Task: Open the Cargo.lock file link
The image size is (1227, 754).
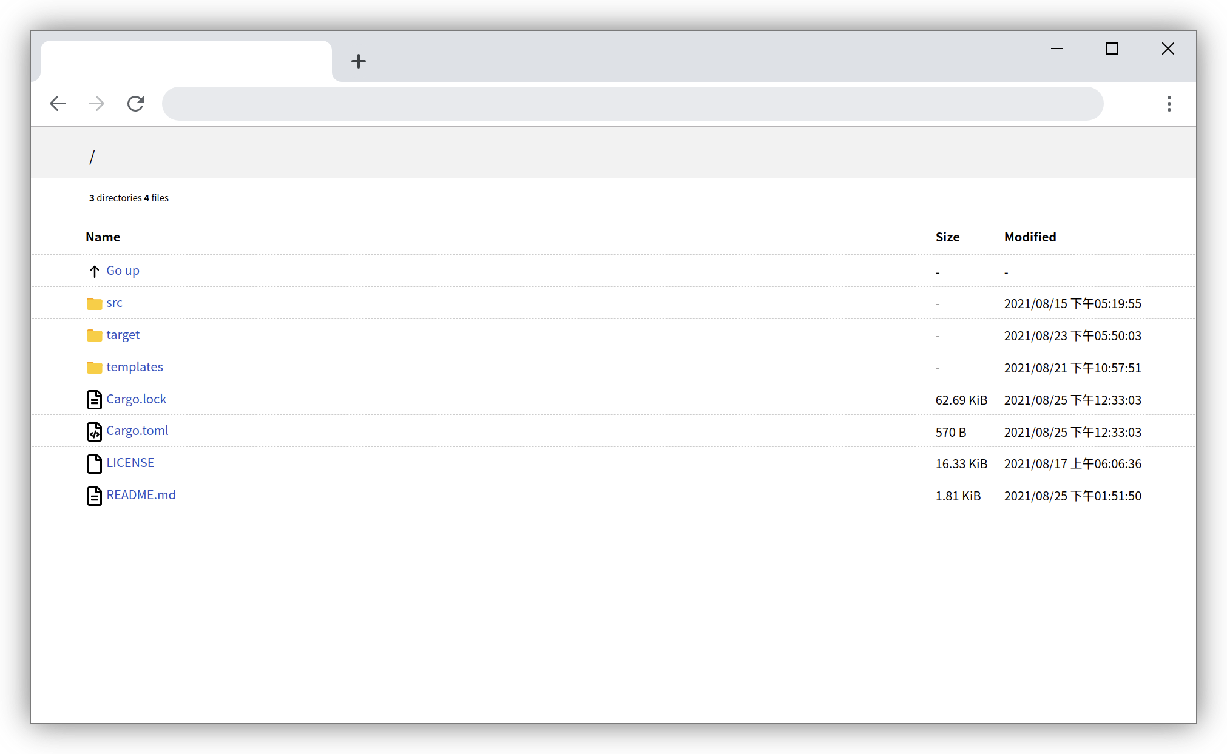Action: pos(136,399)
